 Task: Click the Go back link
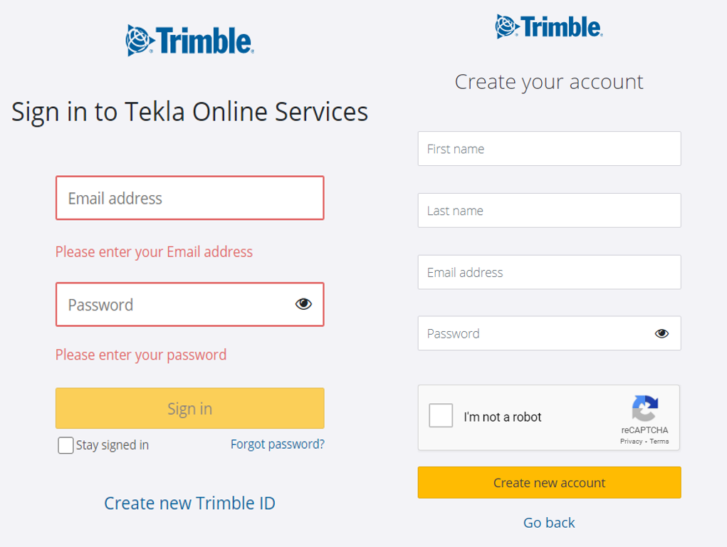pyautogui.click(x=549, y=523)
